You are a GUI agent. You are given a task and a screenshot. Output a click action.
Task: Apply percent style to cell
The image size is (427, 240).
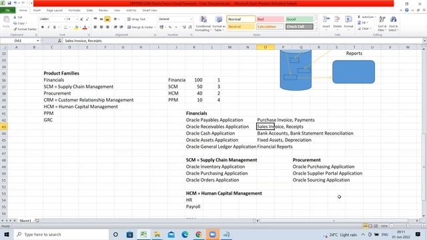170,27
